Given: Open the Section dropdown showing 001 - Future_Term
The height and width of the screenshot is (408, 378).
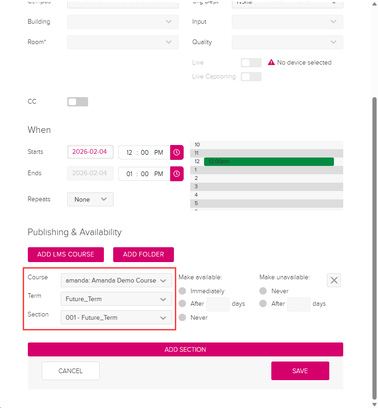Looking at the screenshot, I should coord(116,317).
